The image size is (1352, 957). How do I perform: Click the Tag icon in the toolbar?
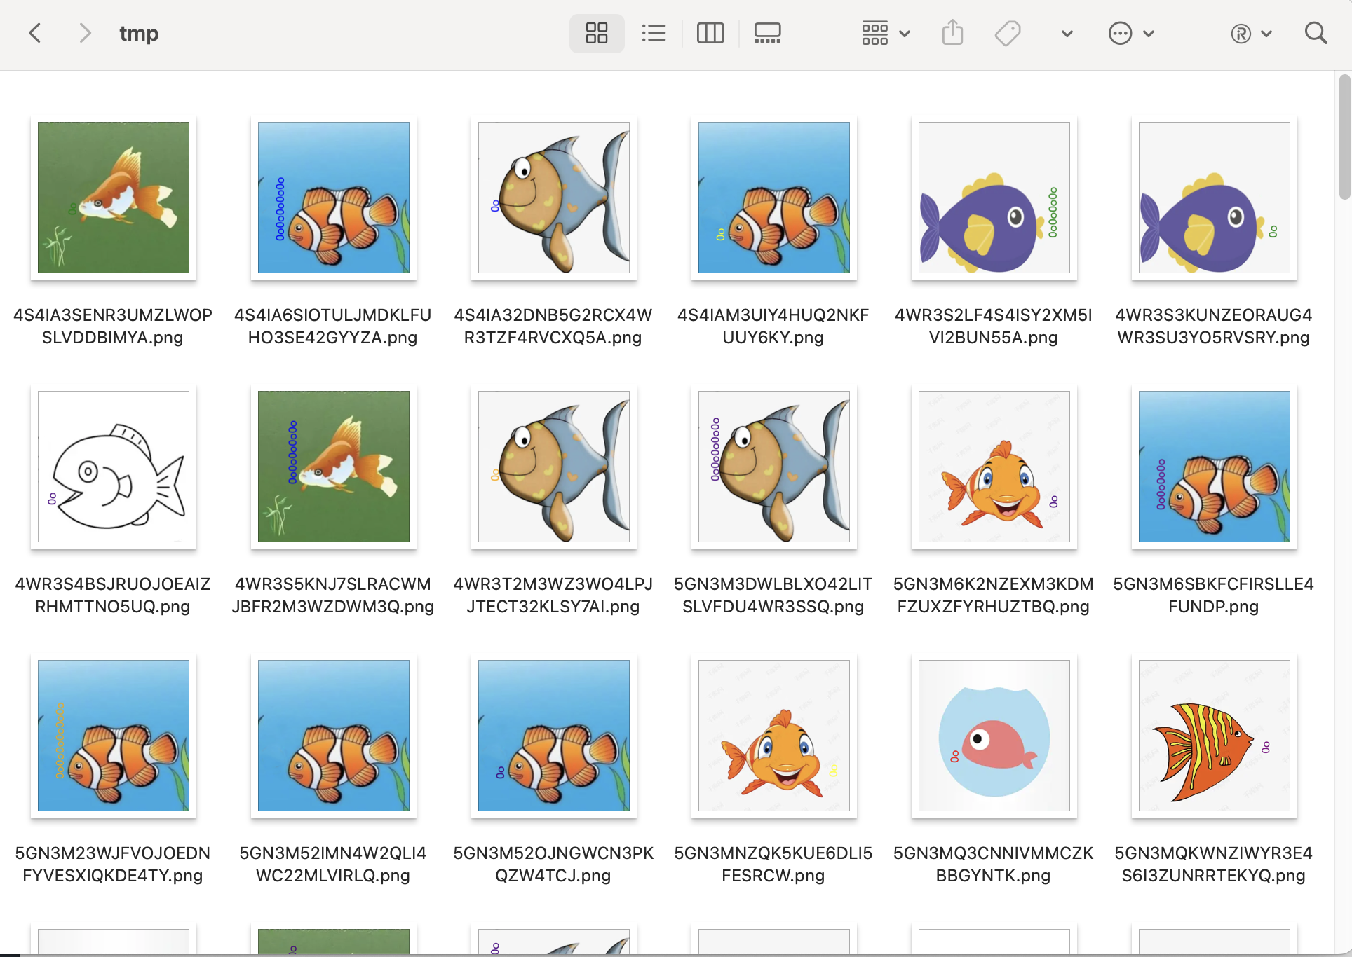[1008, 33]
